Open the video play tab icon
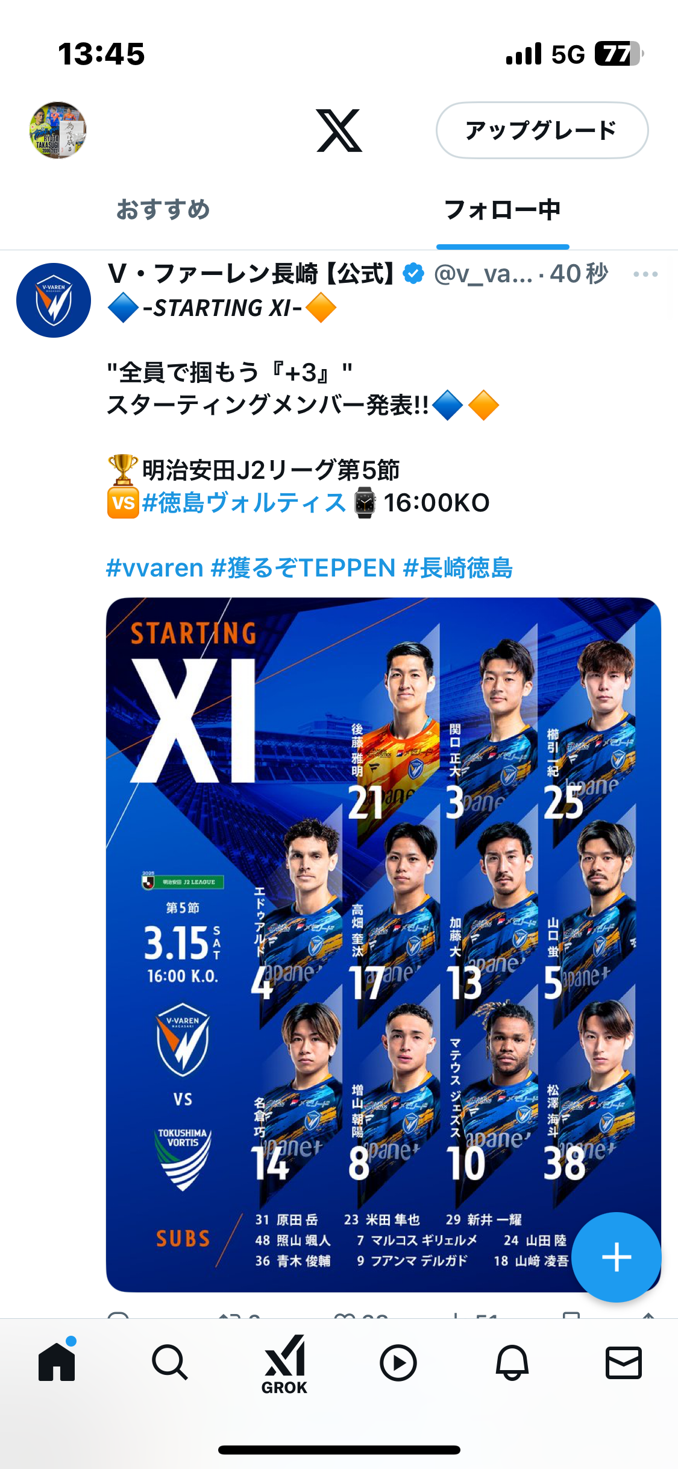Image resolution: width=678 pixels, height=1469 pixels. coord(398,1363)
